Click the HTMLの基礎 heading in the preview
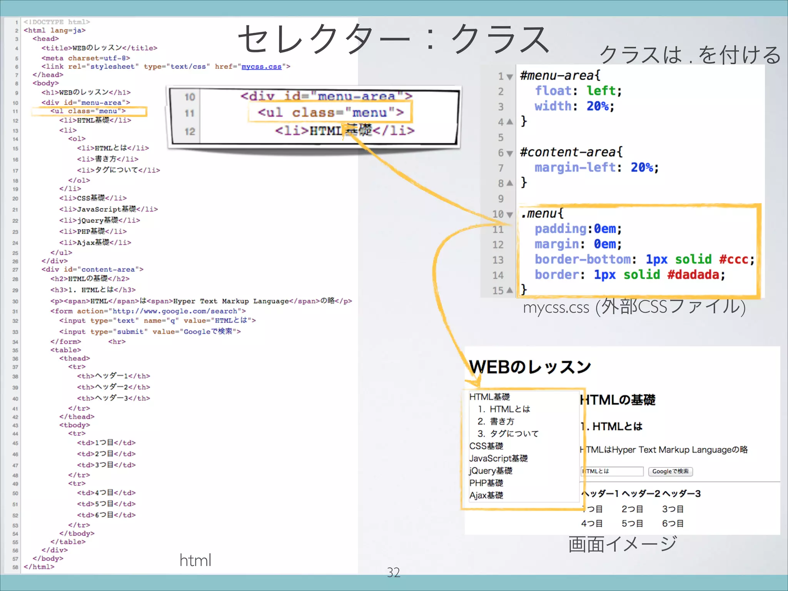The image size is (788, 591). [x=618, y=400]
